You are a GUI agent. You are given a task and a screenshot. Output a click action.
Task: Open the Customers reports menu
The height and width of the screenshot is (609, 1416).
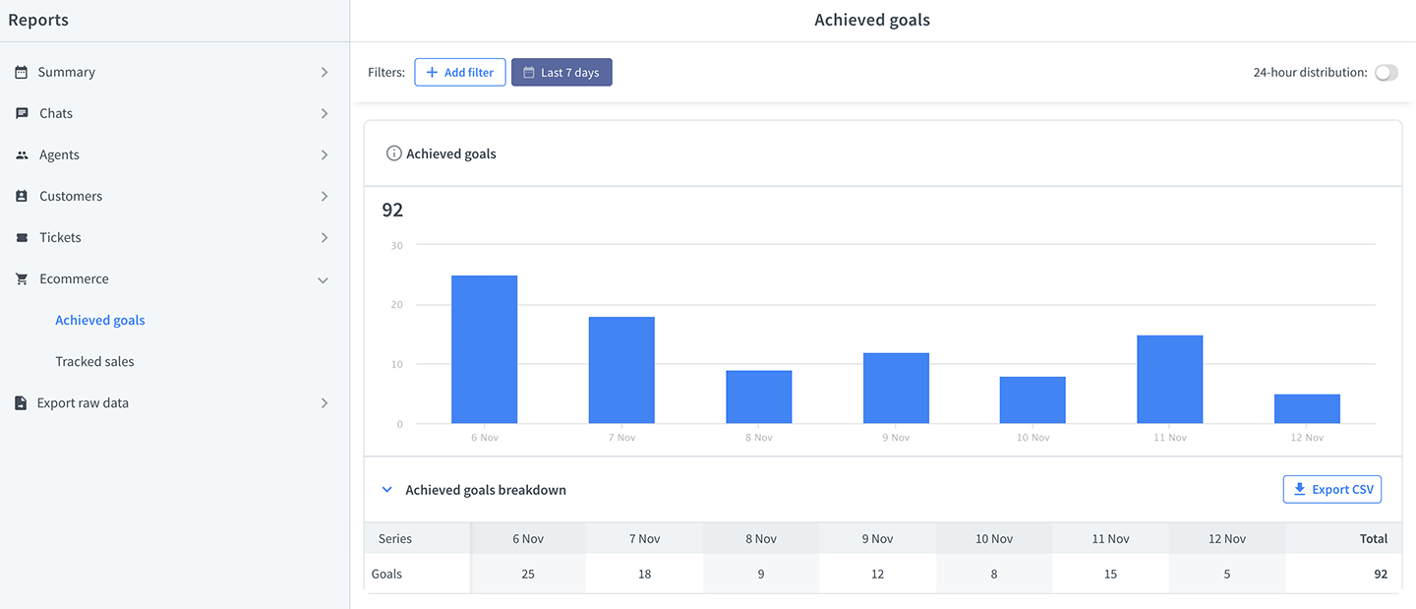174,196
